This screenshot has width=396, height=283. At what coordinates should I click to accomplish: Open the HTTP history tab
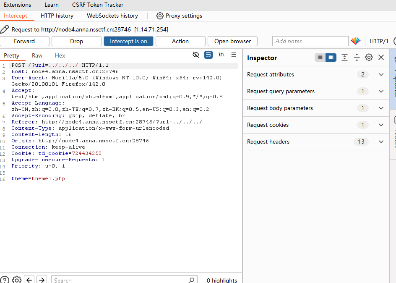57,16
